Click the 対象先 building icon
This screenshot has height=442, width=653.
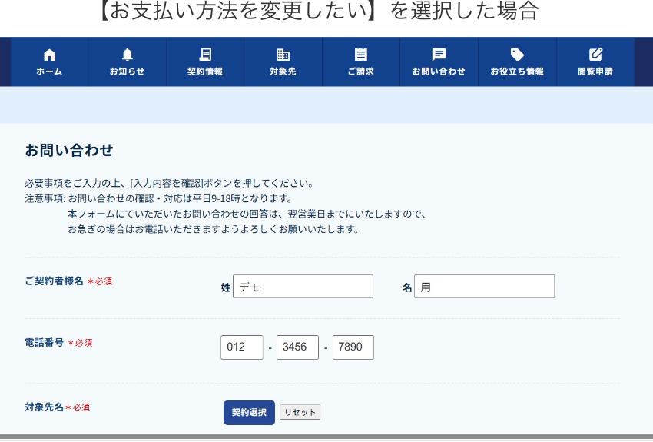click(x=283, y=55)
